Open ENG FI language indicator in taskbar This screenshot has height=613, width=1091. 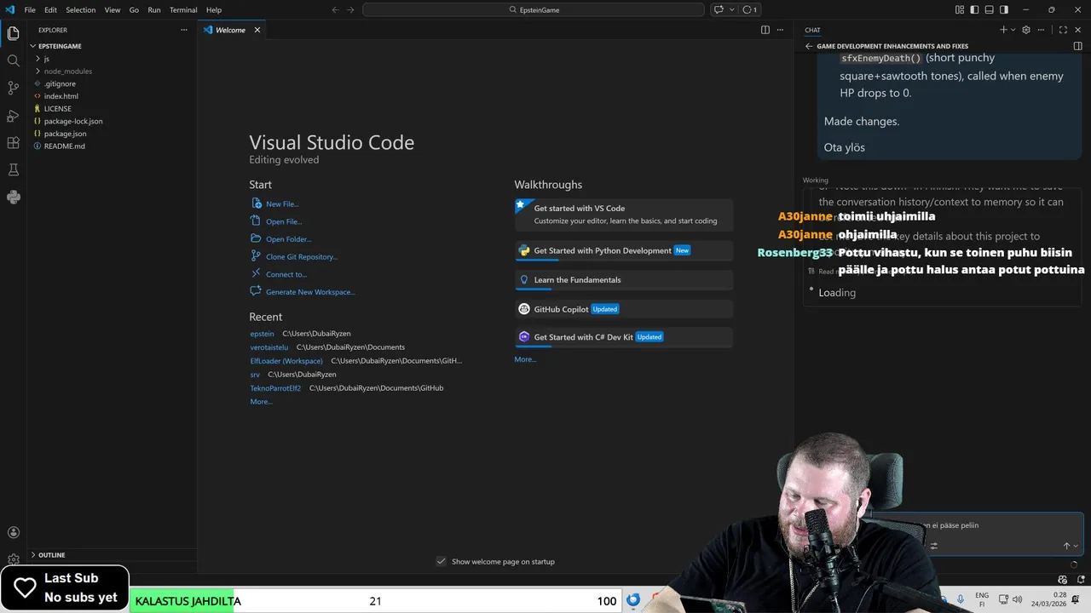pos(982,599)
